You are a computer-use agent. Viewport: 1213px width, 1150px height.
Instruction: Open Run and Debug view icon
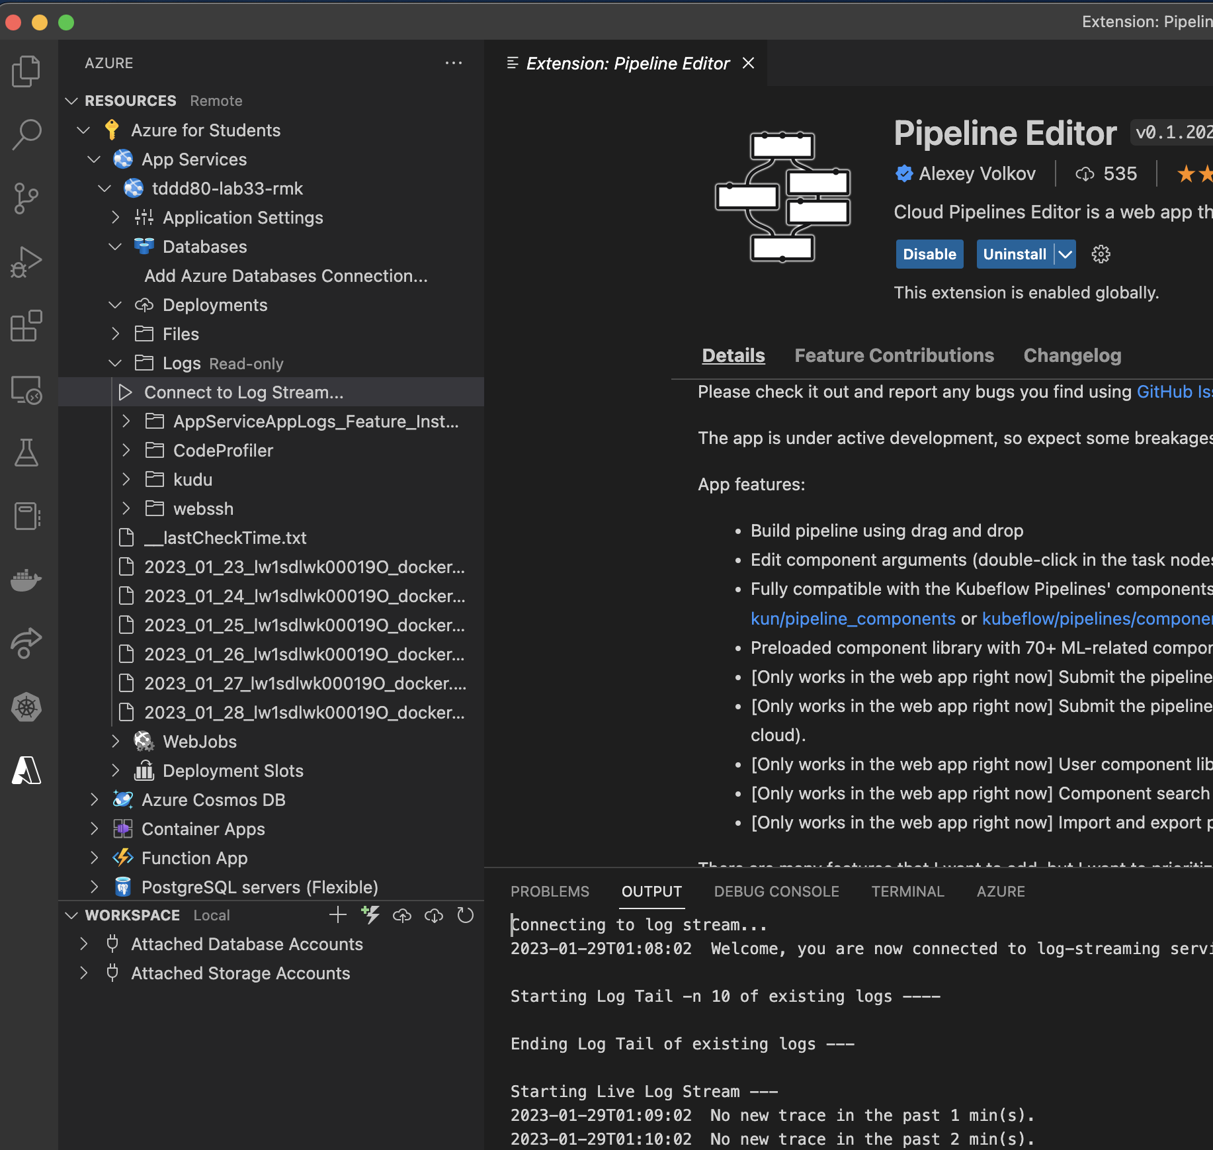tap(26, 262)
